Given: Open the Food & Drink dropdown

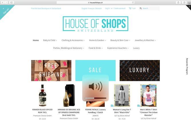Looking at the screenshot, I should tap(95, 48).
